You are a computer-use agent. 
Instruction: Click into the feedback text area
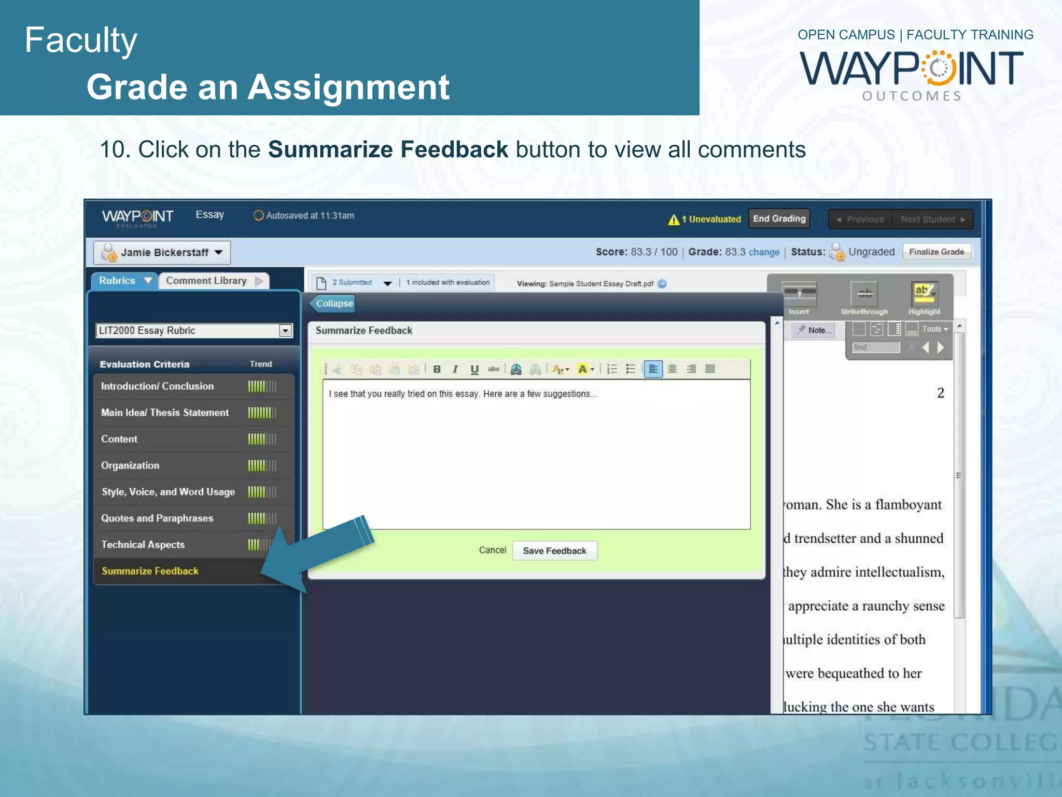pos(536,455)
